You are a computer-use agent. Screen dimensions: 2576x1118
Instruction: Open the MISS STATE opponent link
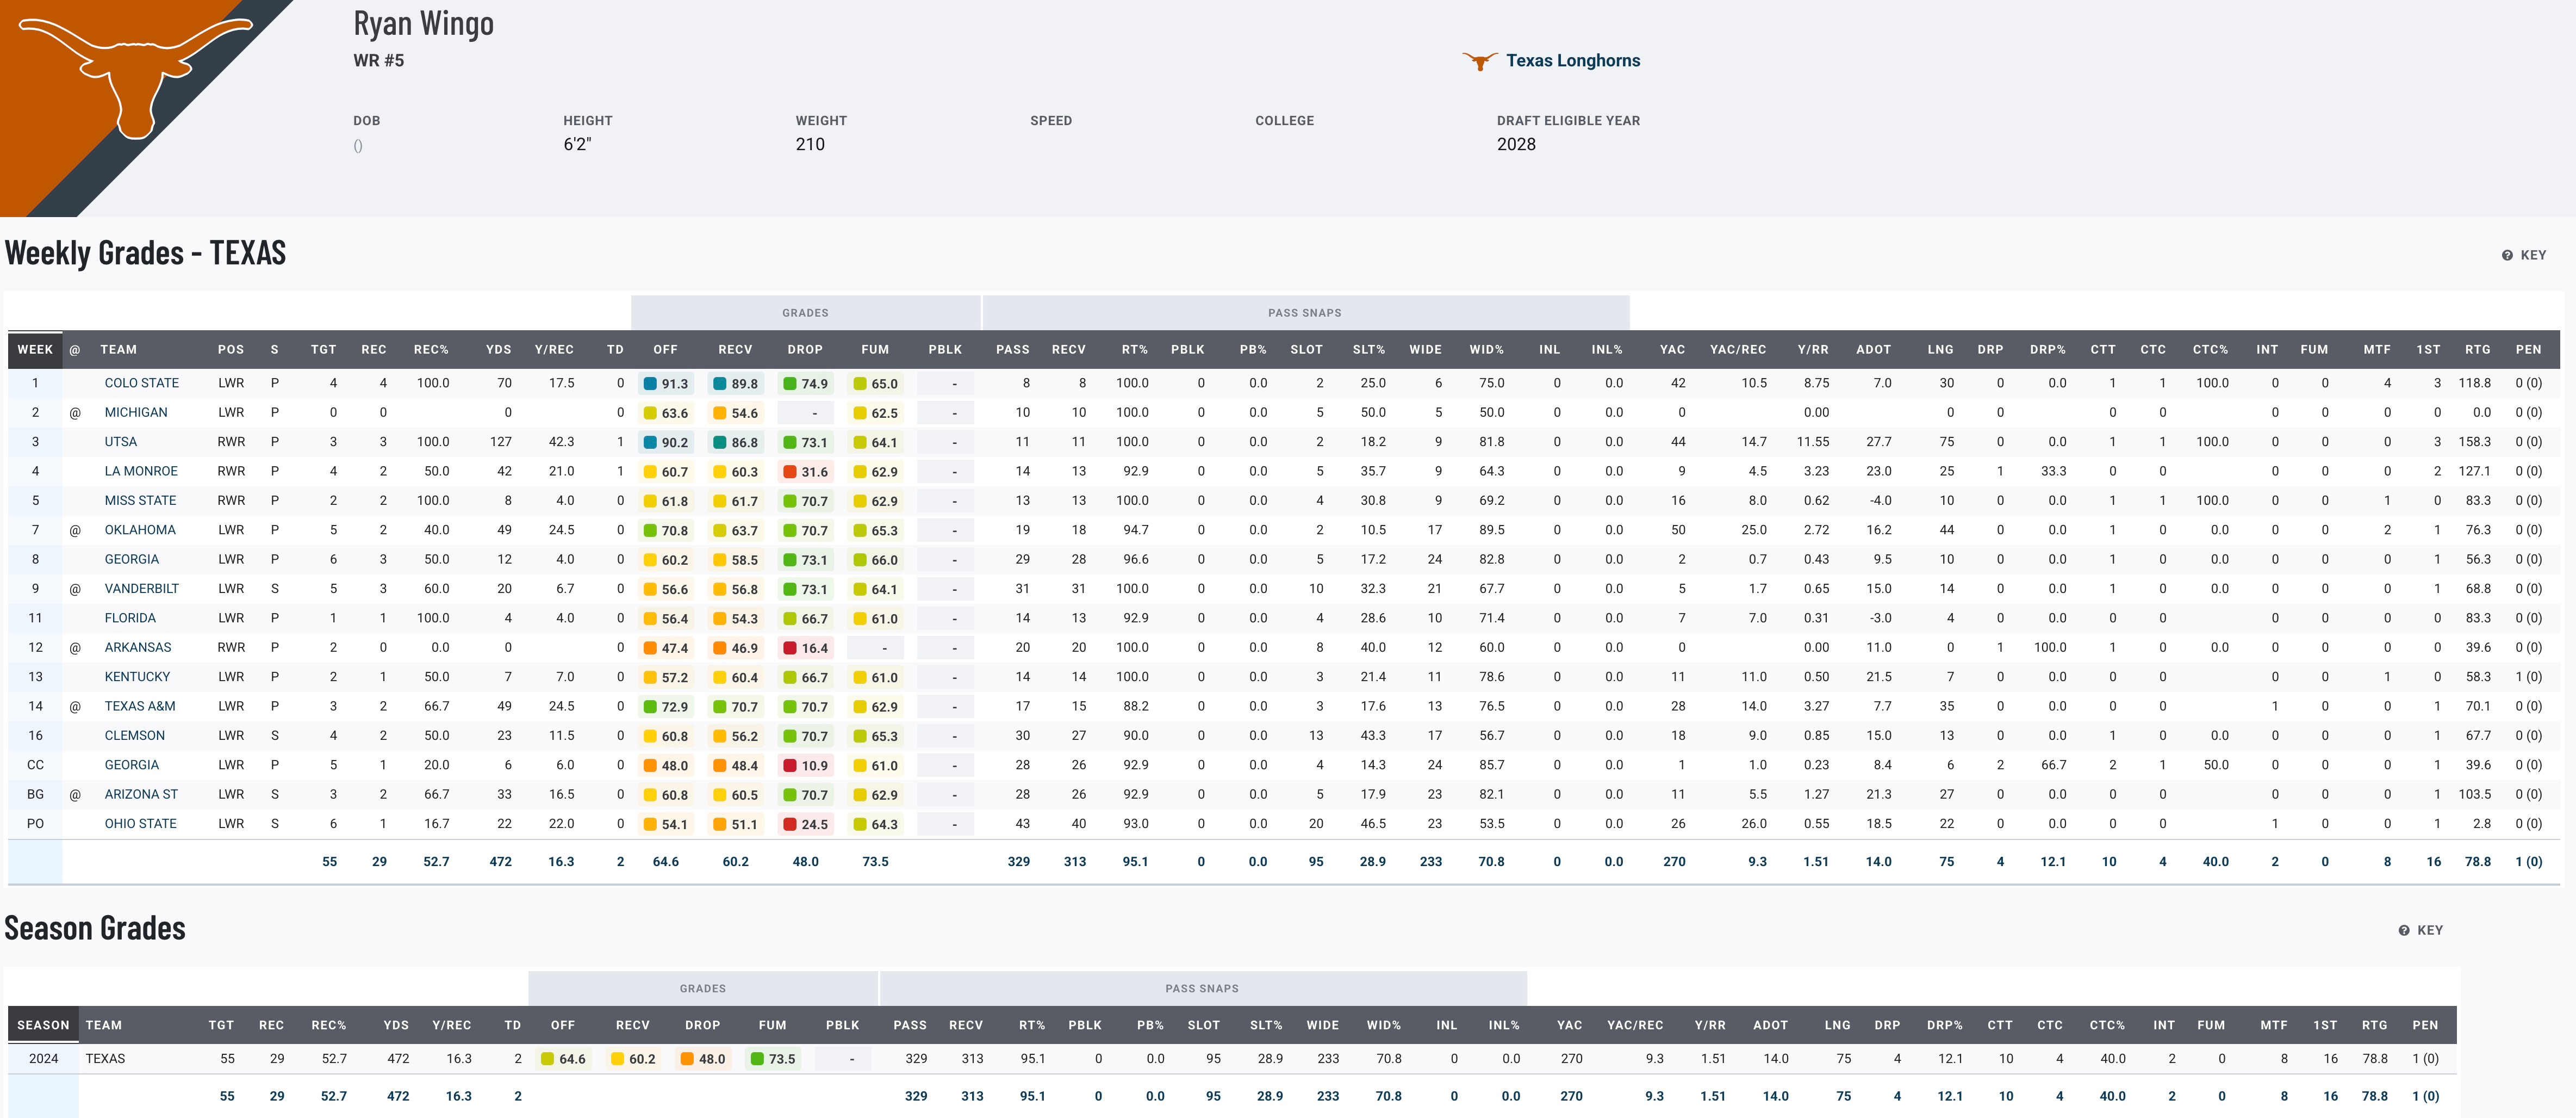click(x=140, y=501)
